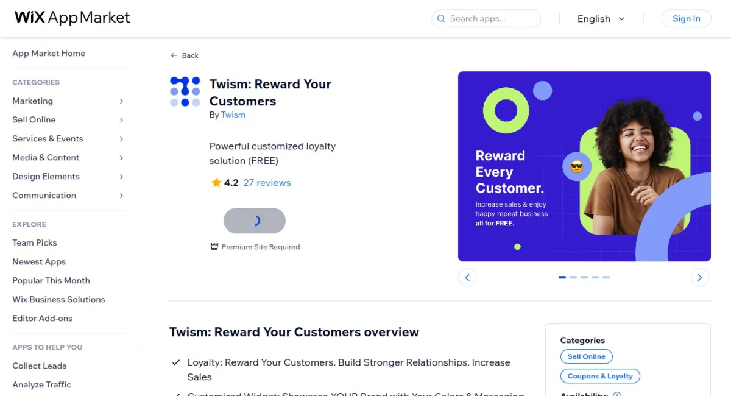Click the Coupons & Loyalty category pill
This screenshot has width=731, height=396.
click(600, 376)
